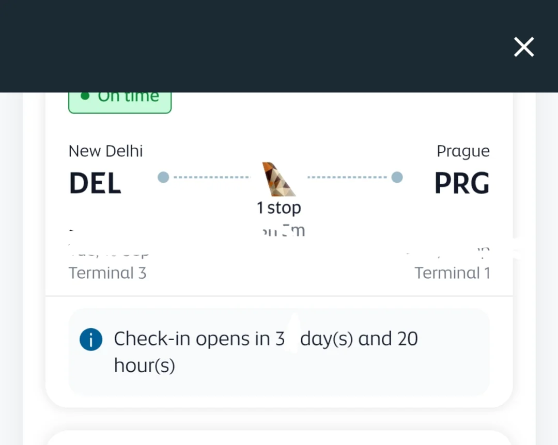The height and width of the screenshot is (445, 558).
Task: Click the blue info icon
Action: click(x=91, y=340)
